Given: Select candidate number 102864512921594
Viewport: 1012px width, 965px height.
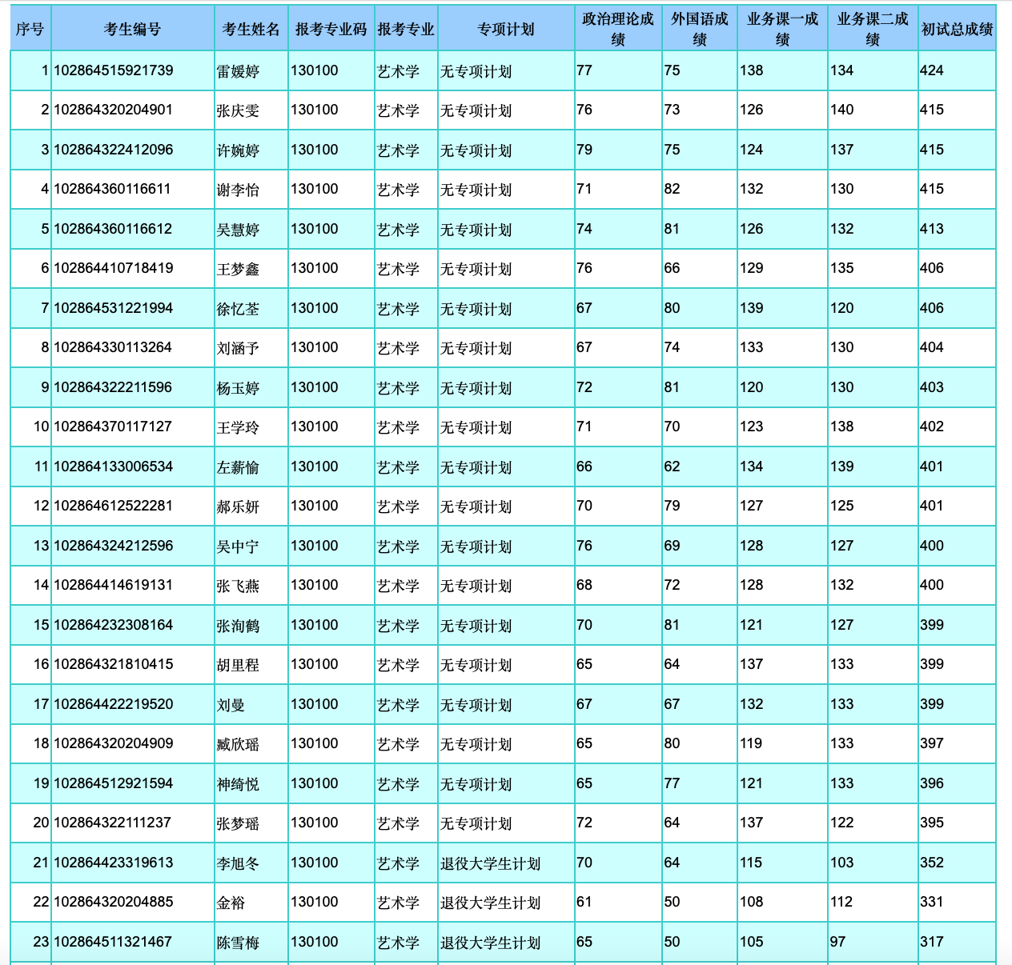Looking at the screenshot, I should [113, 783].
